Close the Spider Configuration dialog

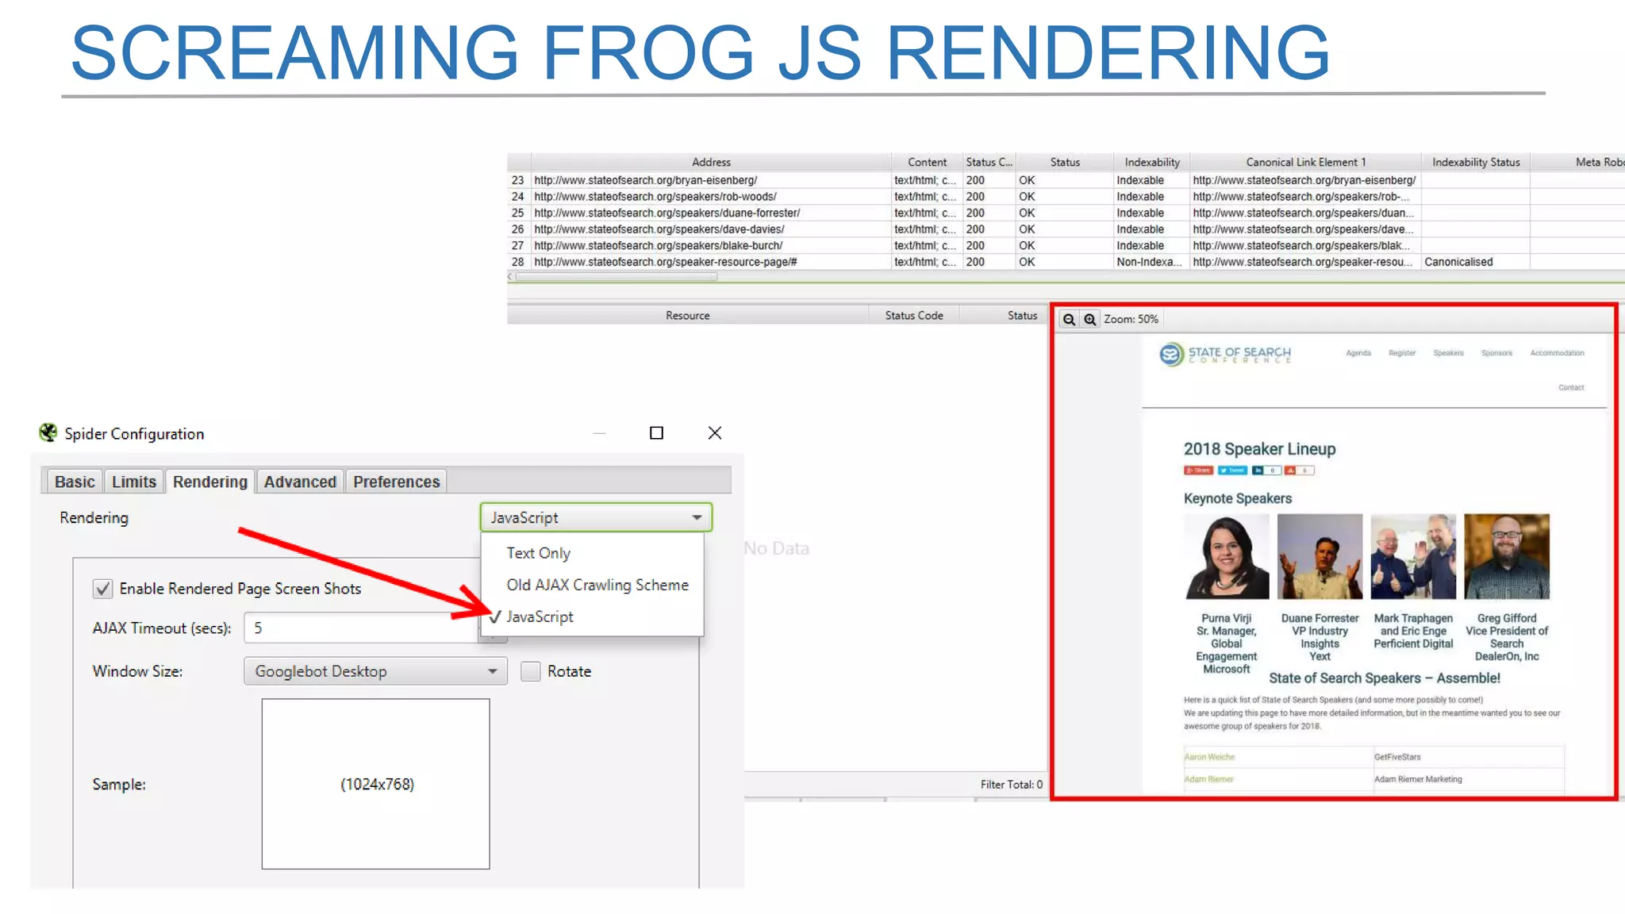pyautogui.click(x=715, y=432)
